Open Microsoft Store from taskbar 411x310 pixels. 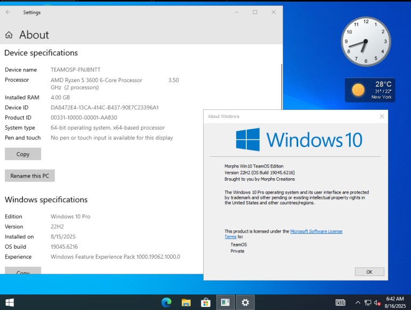point(205,303)
